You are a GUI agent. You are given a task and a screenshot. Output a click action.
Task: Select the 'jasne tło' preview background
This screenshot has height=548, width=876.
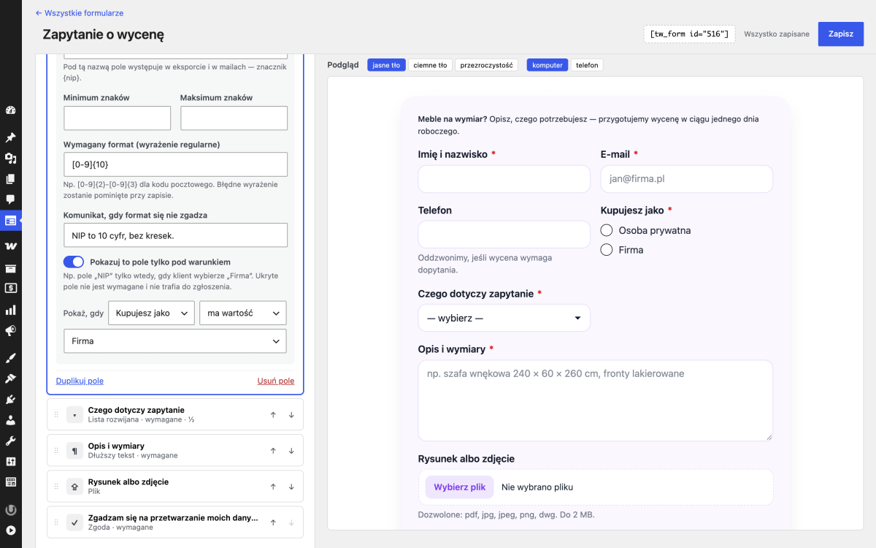pyautogui.click(x=386, y=65)
